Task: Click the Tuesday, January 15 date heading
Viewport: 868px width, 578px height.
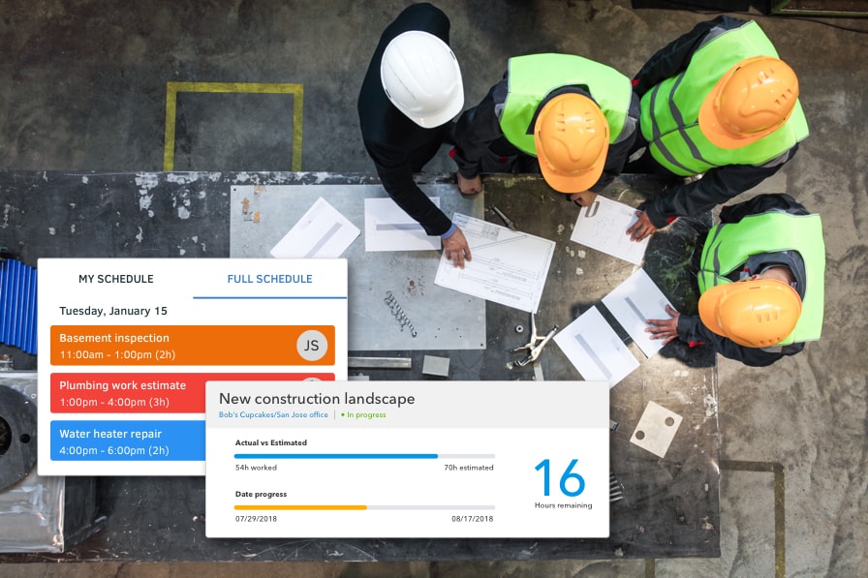Action: coord(113,311)
